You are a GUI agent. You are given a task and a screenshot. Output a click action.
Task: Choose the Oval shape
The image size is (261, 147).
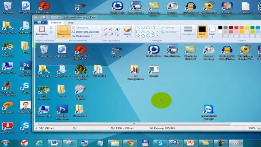click(x=148, y=28)
